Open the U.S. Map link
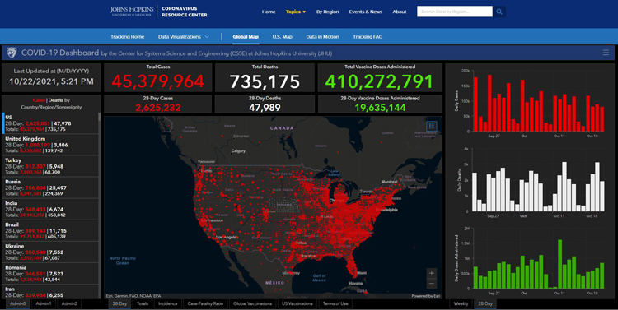This screenshot has width=618, height=310. (x=282, y=36)
